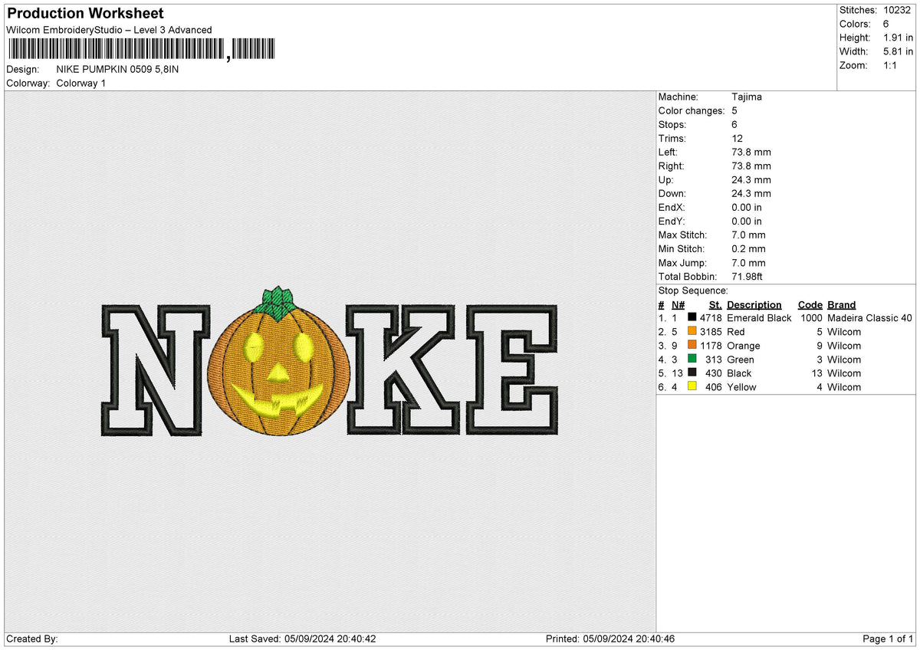Click the Yellow thread color swatch
Image resolution: width=920 pixels, height=650 pixels.
point(692,386)
